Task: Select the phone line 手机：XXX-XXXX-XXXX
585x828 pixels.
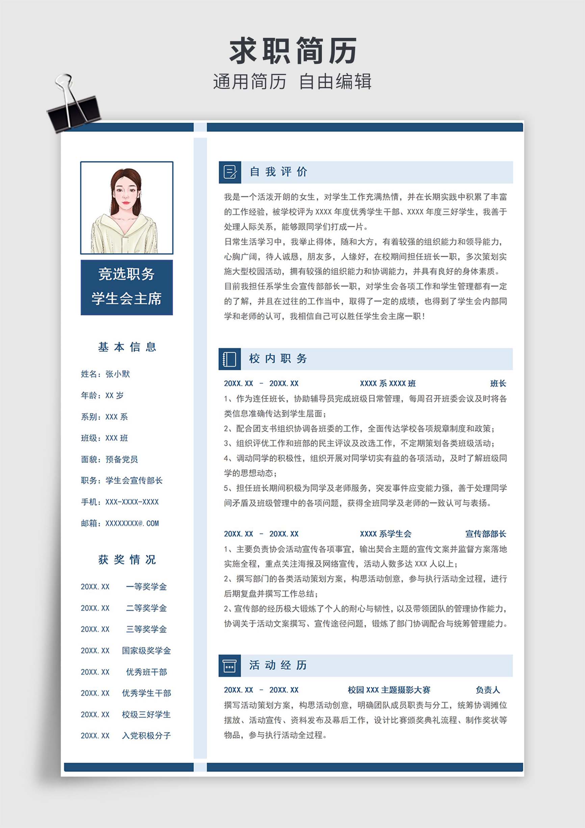Action: pyautogui.click(x=120, y=502)
